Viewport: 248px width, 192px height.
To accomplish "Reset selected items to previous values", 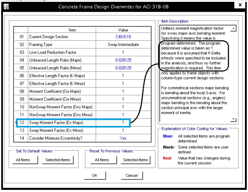I will [x=136, y=160].
